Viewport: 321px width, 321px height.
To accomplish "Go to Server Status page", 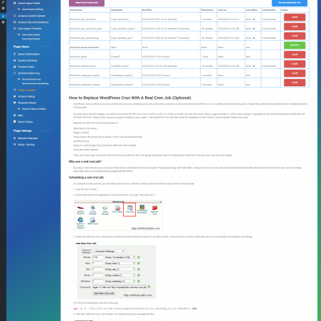I will pyautogui.click(x=25, y=122).
